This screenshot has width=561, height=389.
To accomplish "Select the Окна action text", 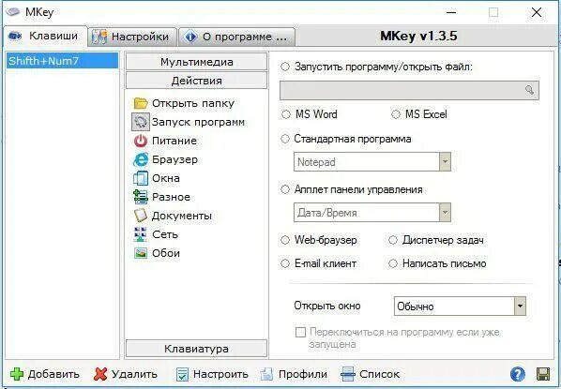I will point(166,178).
